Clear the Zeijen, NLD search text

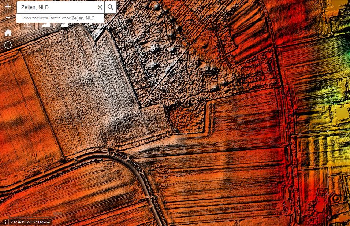point(100,7)
